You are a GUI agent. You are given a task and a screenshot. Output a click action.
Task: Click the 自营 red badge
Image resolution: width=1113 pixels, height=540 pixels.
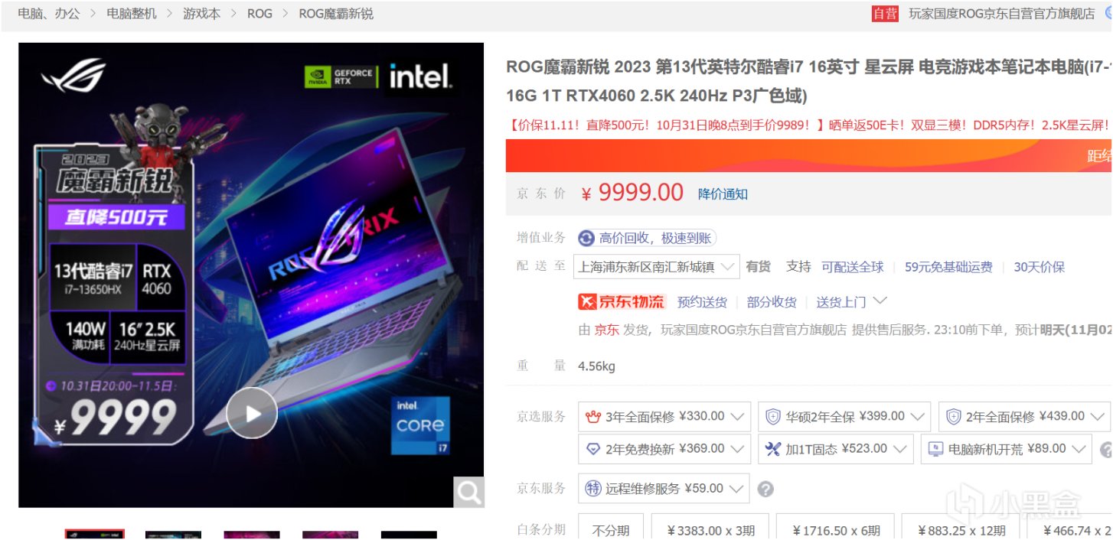pyautogui.click(x=885, y=14)
